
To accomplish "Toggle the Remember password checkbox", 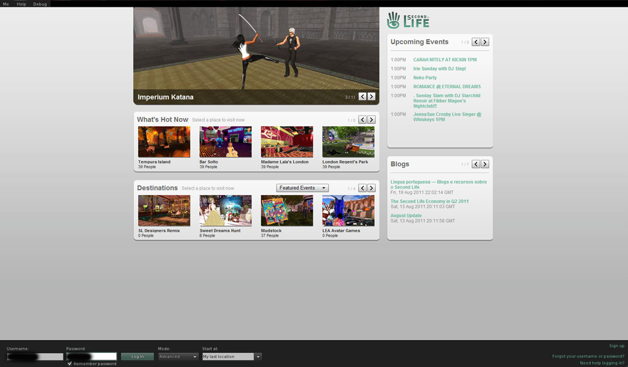I will 70,363.
